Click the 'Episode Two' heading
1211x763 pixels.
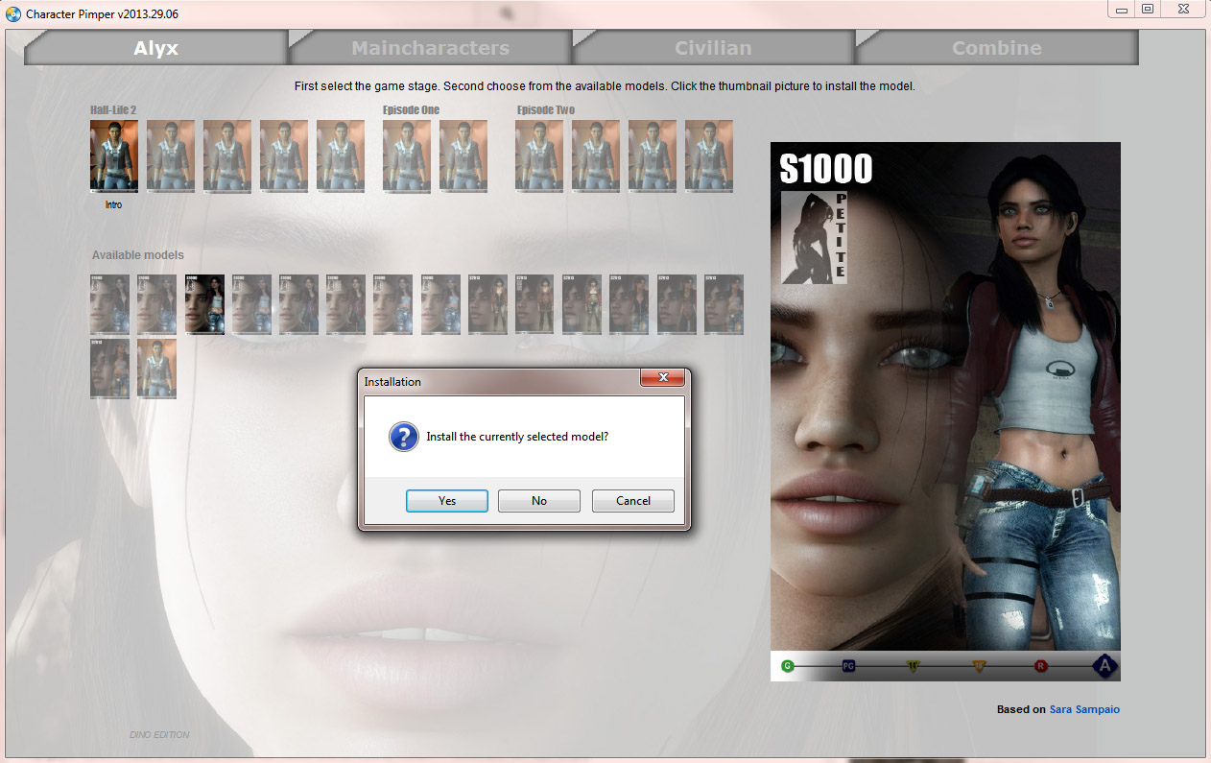pyautogui.click(x=546, y=109)
